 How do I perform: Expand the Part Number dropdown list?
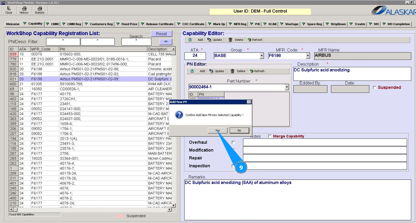point(287,87)
